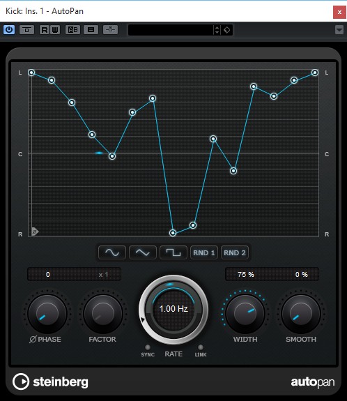347x401 pixels.
Task: Toggle the plugin power/activate button
Action: (x=9, y=30)
